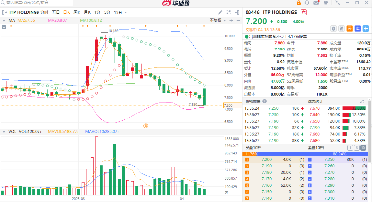
Task: Click MAVOL10:285.0万 label
Action: click(102, 132)
